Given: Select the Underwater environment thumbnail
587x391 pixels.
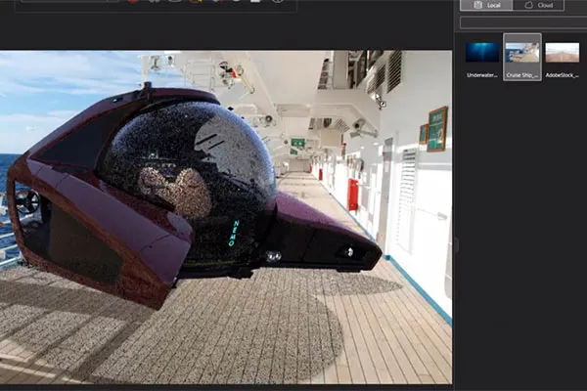Looking at the screenshot, I should point(482,52).
